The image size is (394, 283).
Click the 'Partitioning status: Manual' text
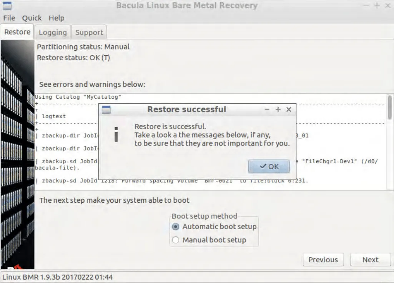[x=83, y=47]
